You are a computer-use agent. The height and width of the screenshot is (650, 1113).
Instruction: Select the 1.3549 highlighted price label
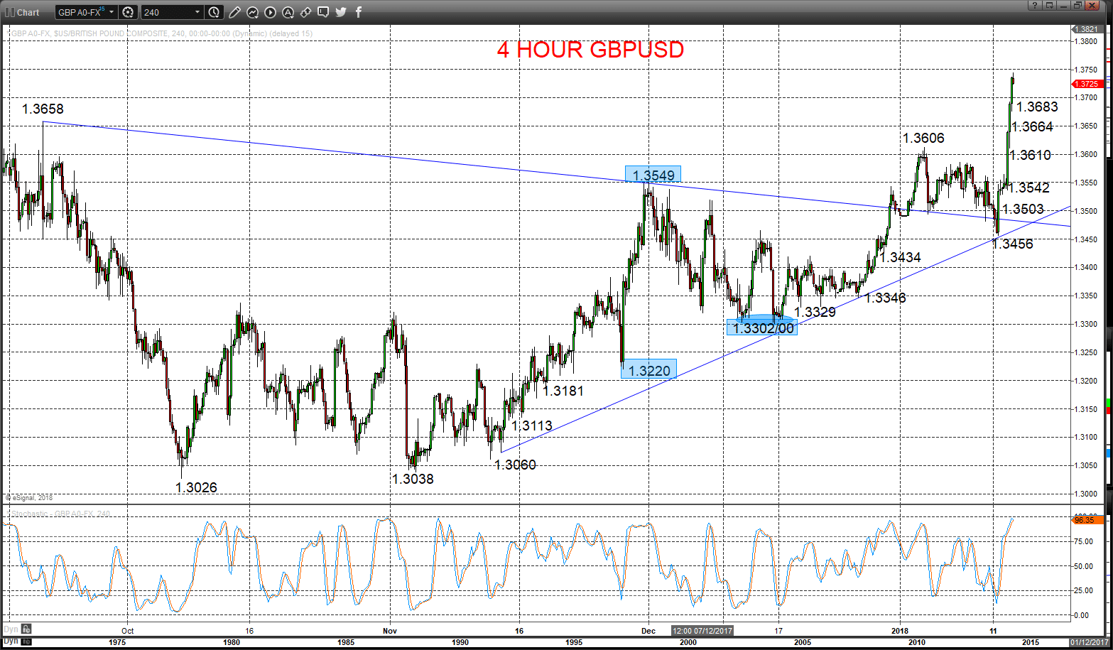pyautogui.click(x=653, y=175)
